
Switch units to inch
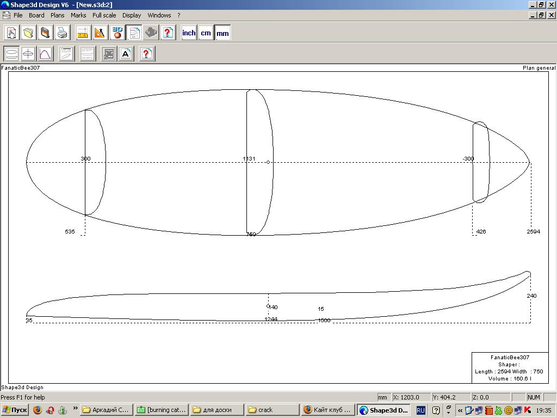tap(189, 33)
